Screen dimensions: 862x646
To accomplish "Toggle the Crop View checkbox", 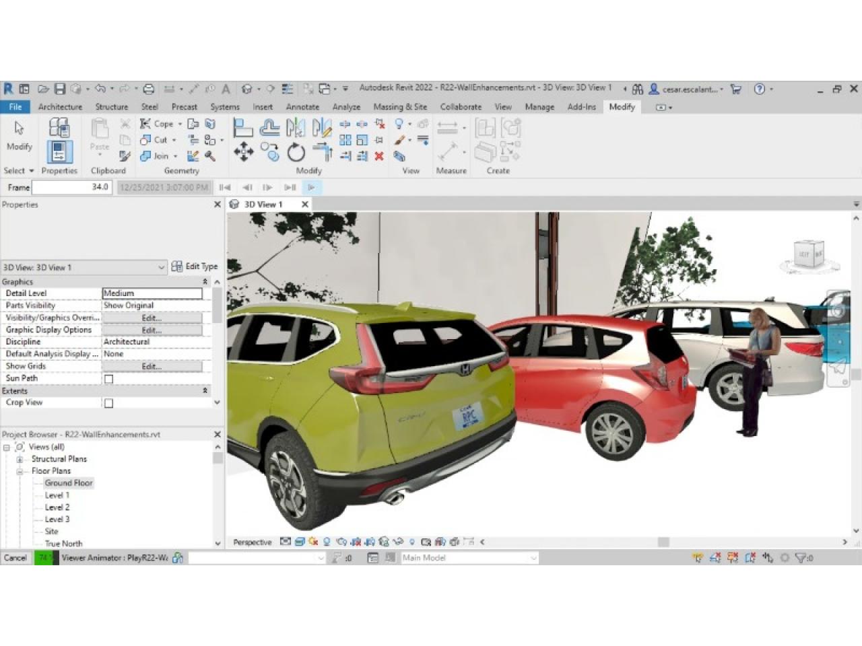I will click(109, 403).
